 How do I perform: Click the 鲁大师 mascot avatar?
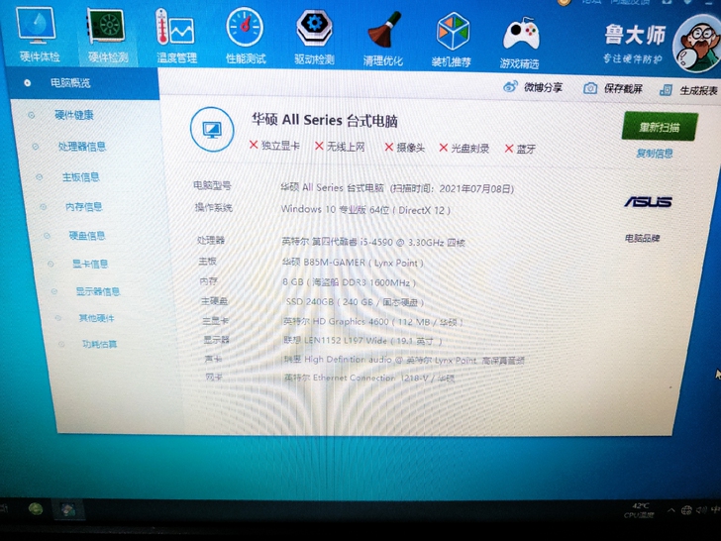click(696, 44)
